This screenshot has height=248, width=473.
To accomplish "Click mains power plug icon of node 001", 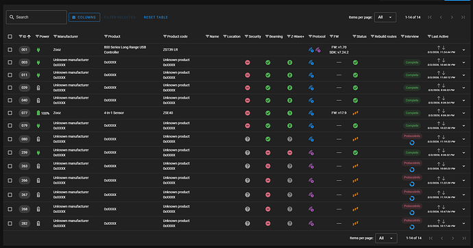I will pyautogui.click(x=38, y=50).
